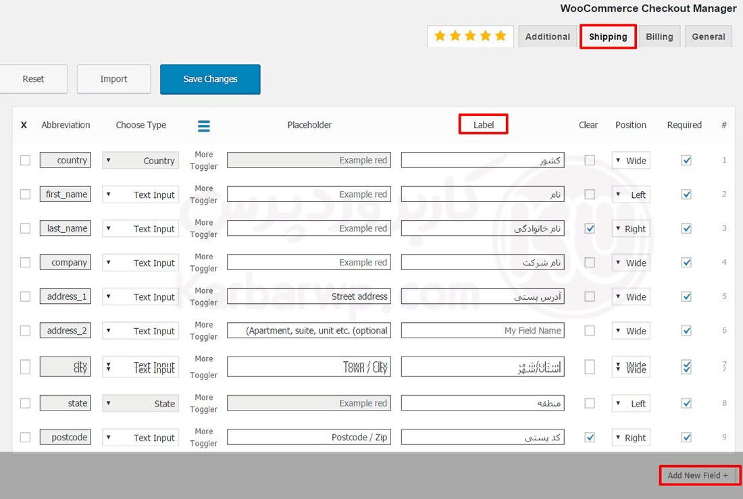Expand More Toggler for address_2 row
Screen dimensions: 743x499
(x=204, y=331)
